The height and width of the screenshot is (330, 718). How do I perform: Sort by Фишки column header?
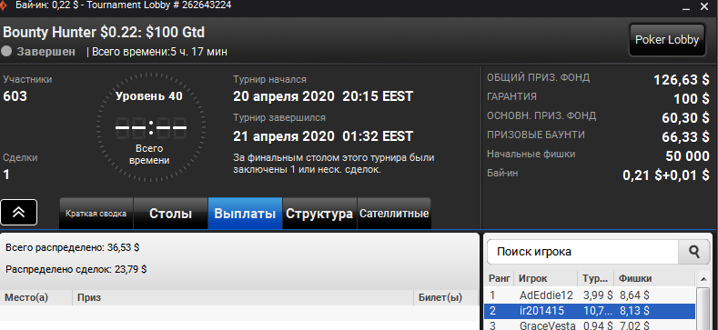point(655,278)
